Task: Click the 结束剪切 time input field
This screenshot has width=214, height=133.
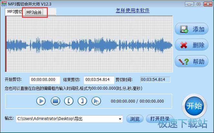Action: (x=99, y=80)
